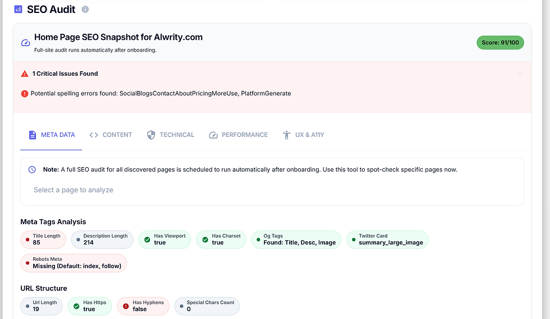Click the Meta Tags Analysis heading

point(53,222)
